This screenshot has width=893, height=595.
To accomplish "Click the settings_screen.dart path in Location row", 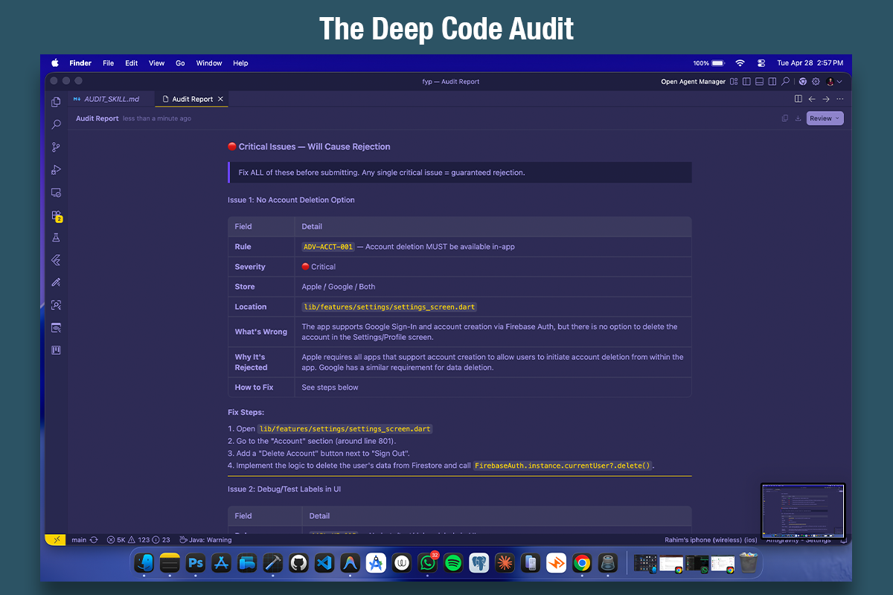I will coord(389,306).
